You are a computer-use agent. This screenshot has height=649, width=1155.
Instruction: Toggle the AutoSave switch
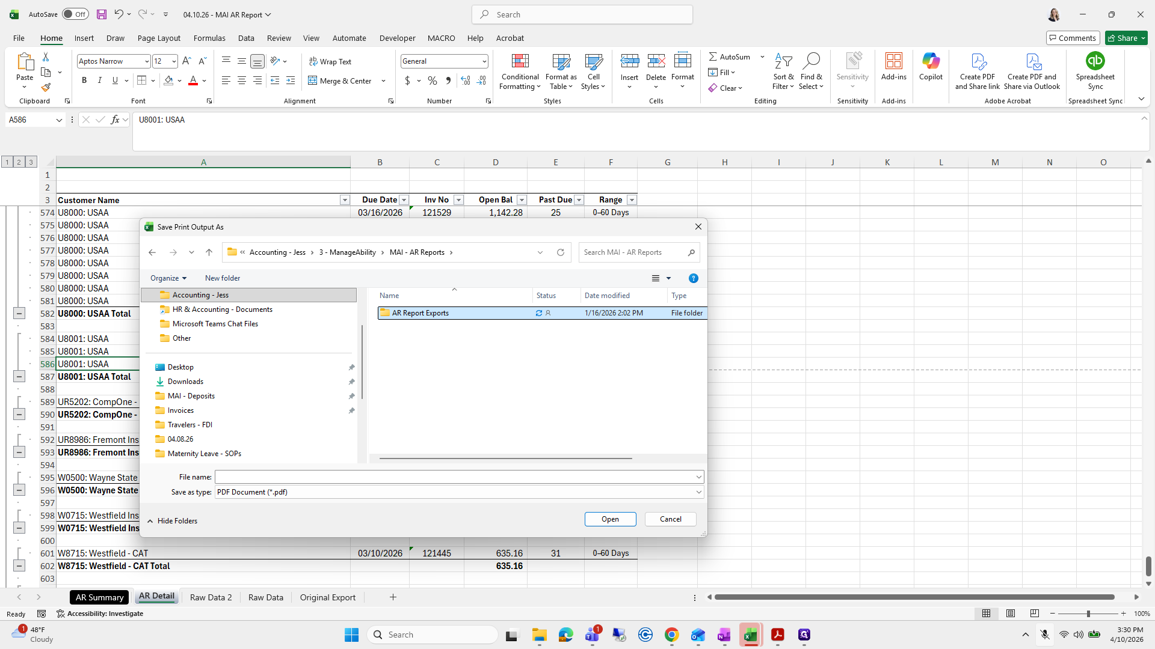click(75, 14)
